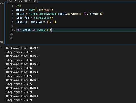Click loss_fun variable on line 4

23,18
